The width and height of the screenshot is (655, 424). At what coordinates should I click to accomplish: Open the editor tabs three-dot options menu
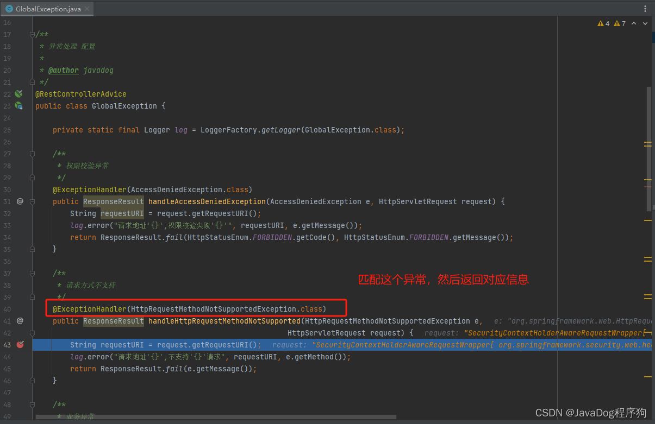click(646, 9)
